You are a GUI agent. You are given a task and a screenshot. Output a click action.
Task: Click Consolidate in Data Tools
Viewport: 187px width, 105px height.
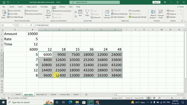pyautogui.click(x=134, y=11)
